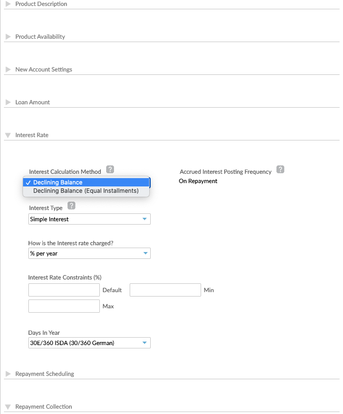Collapse the Interest Rate section
Screen dimensions: 343x414
tap(8, 135)
